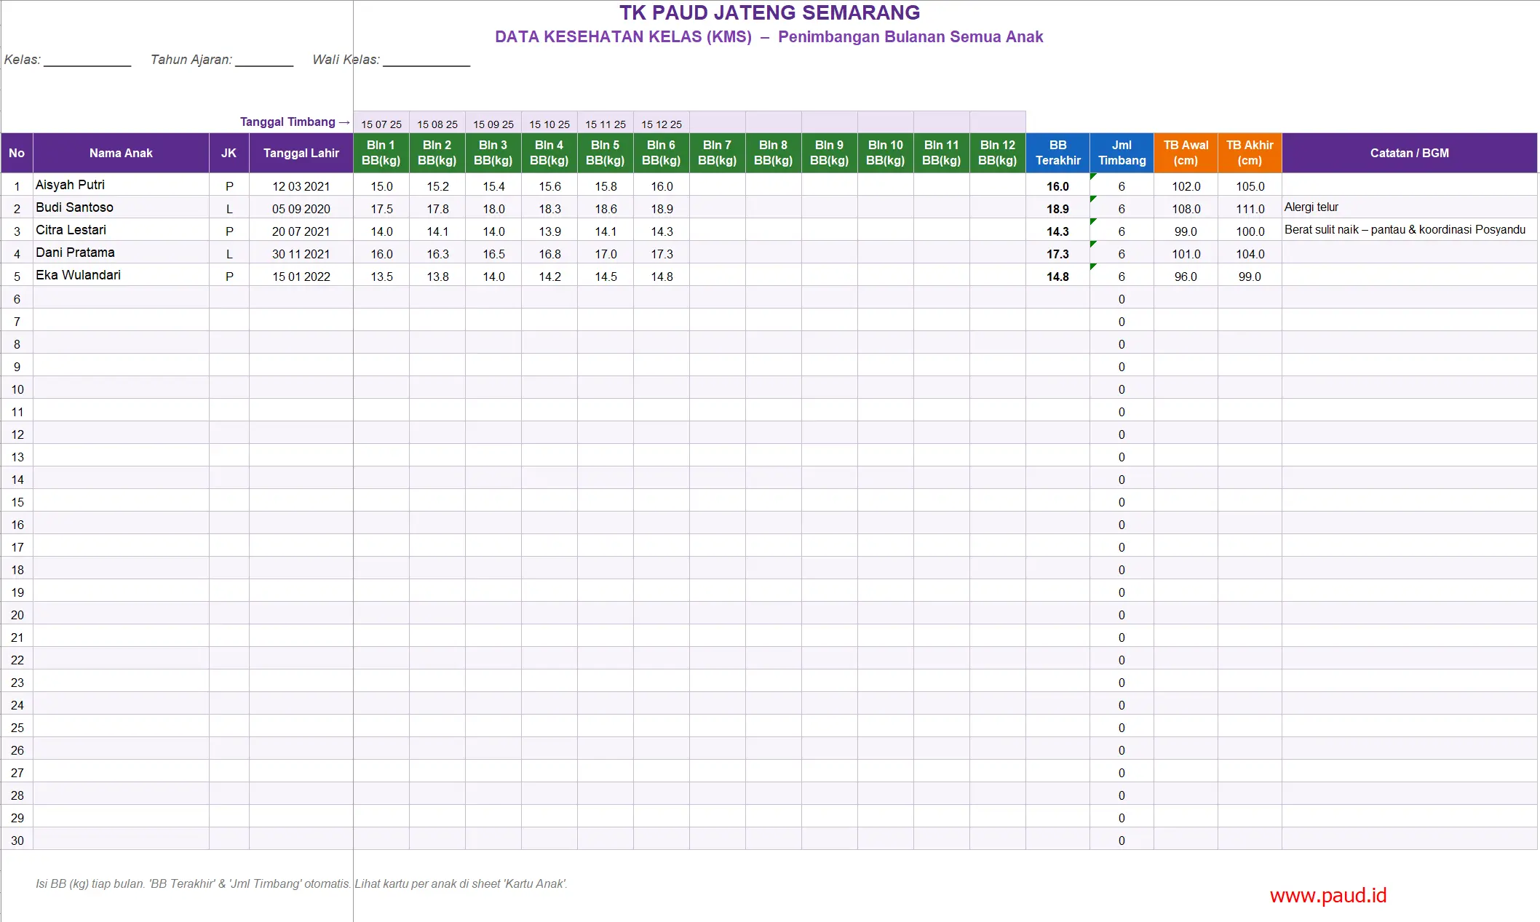
Task: Select birth date '15 01 2022'
Action: tap(301, 276)
